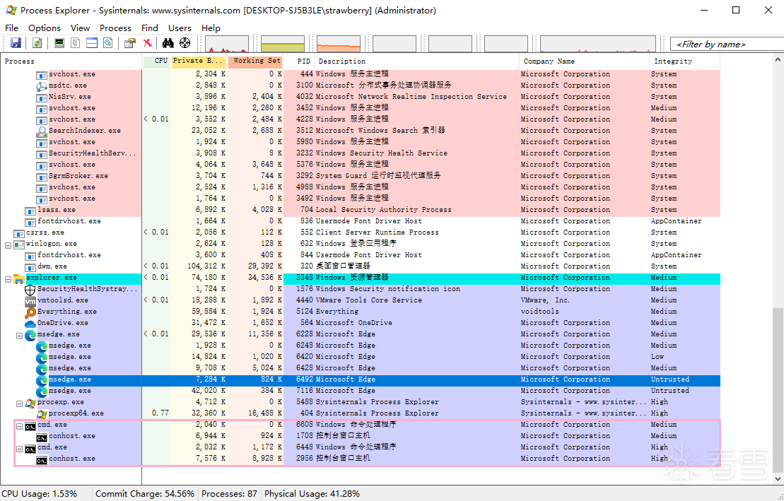Click the commit history mini graph
Image resolution: width=784 pixels, height=501 pixels.
283,44
